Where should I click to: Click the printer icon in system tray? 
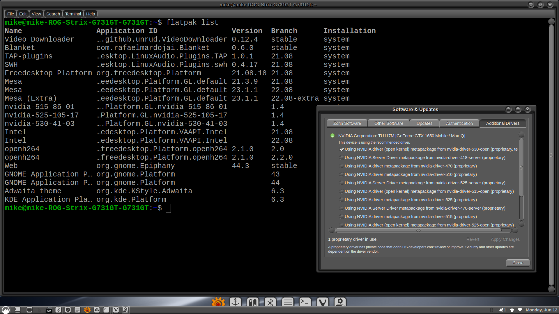512,310
